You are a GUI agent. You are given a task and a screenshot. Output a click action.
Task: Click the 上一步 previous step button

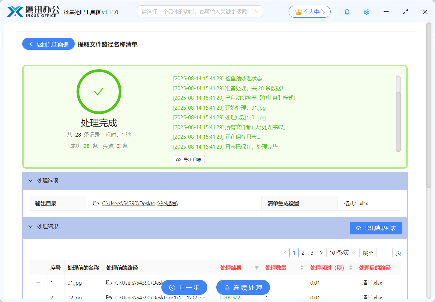(184, 288)
